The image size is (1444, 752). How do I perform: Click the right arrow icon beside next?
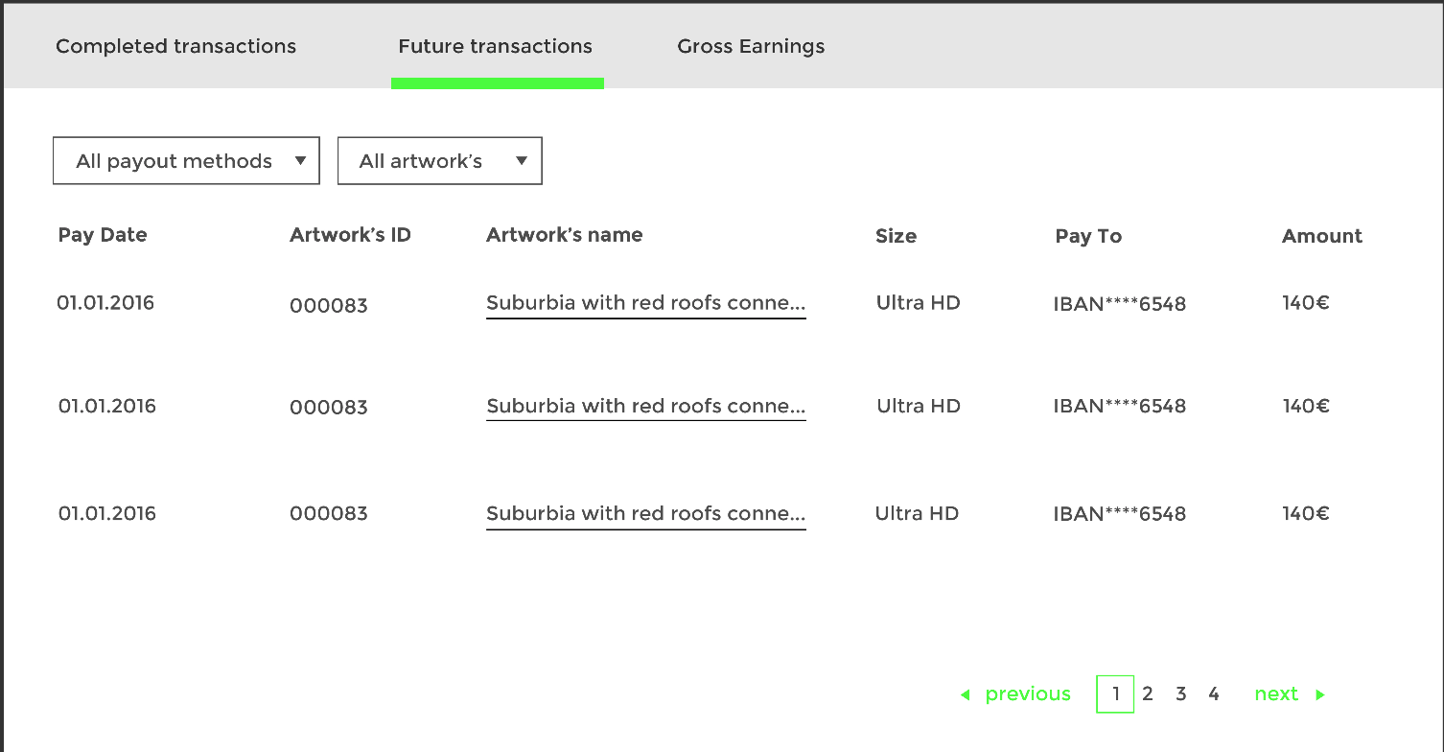(1320, 694)
